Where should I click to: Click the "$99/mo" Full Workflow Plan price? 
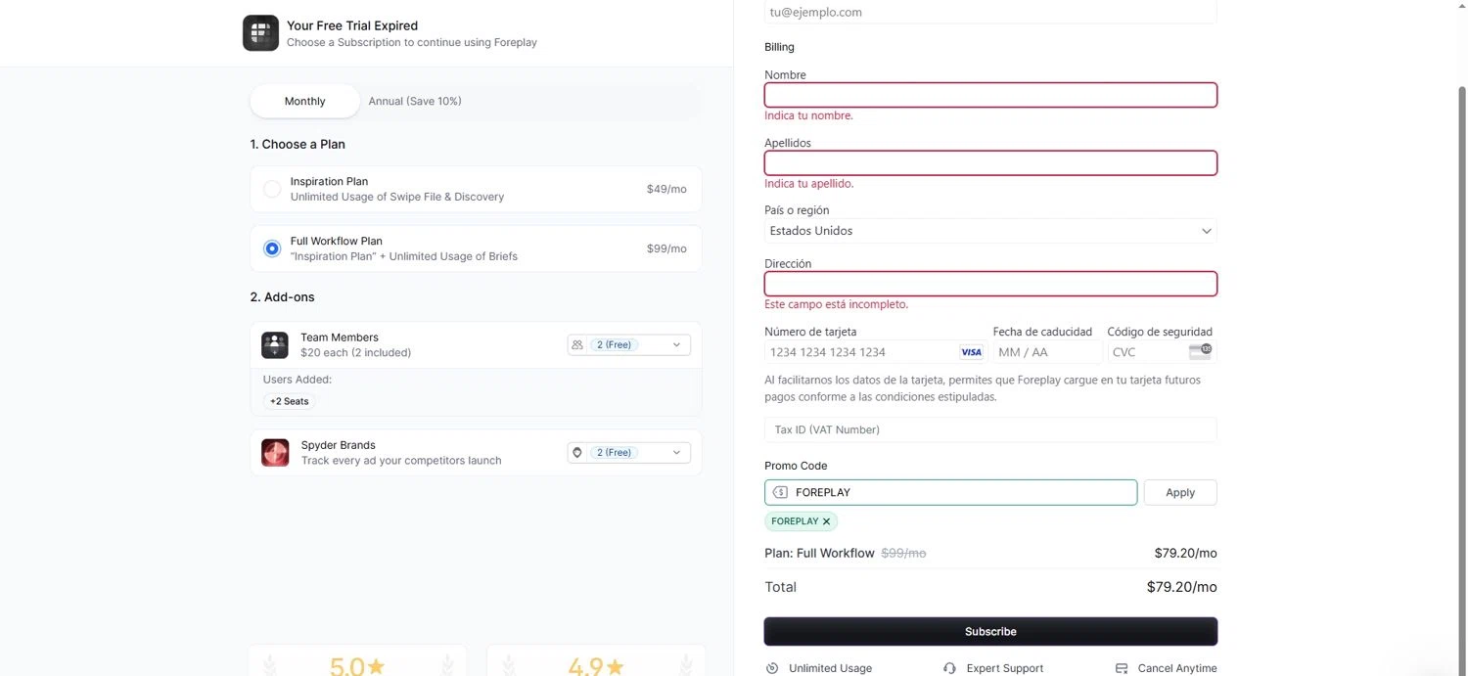[666, 248]
